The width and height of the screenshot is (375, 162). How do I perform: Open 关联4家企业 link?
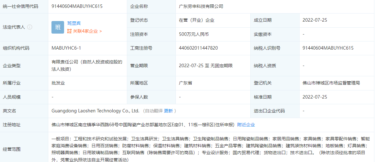(87, 31)
